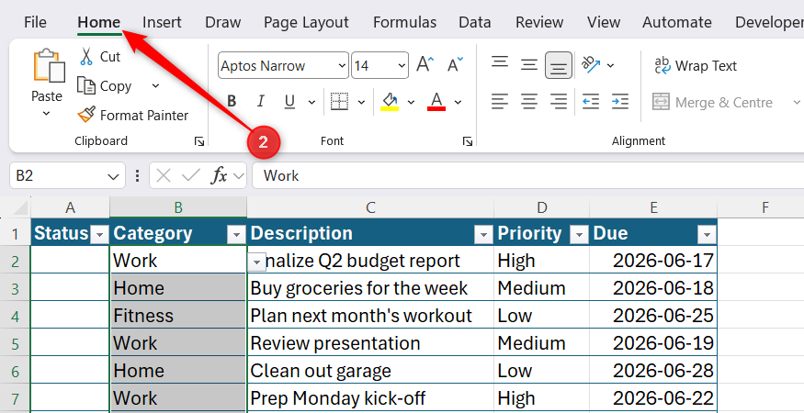Image resolution: width=804 pixels, height=413 pixels.
Task: Open the File tab
Action: (x=35, y=23)
